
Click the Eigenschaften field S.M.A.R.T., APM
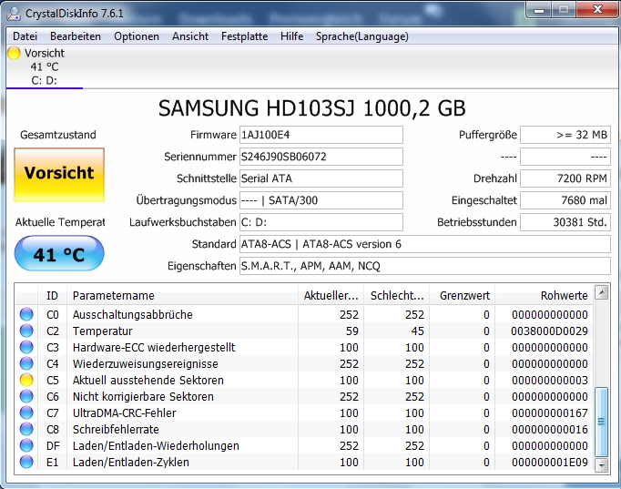coord(425,266)
